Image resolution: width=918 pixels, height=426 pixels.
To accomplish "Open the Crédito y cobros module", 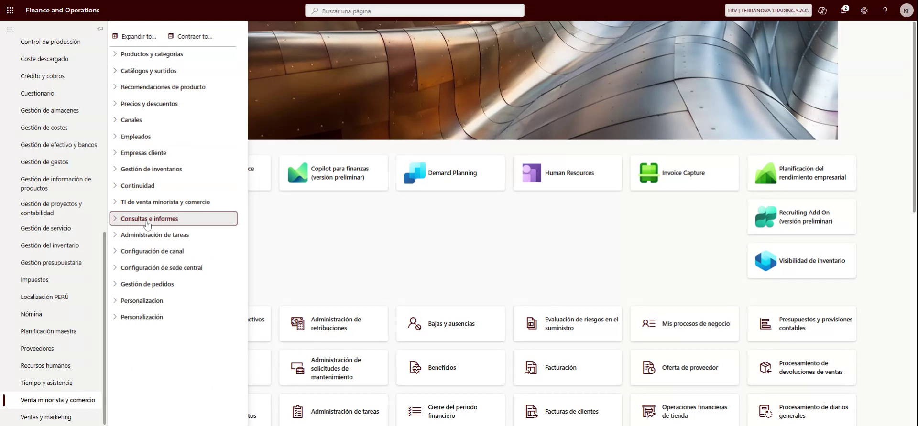I will [43, 76].
